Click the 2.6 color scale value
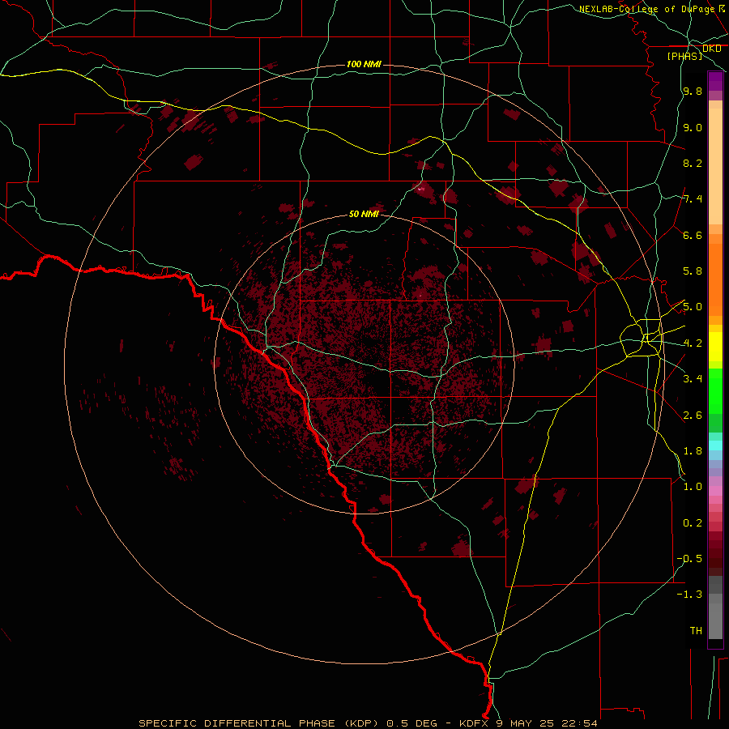The width and height of the screenshot is (729, 729). click(693, 416)
